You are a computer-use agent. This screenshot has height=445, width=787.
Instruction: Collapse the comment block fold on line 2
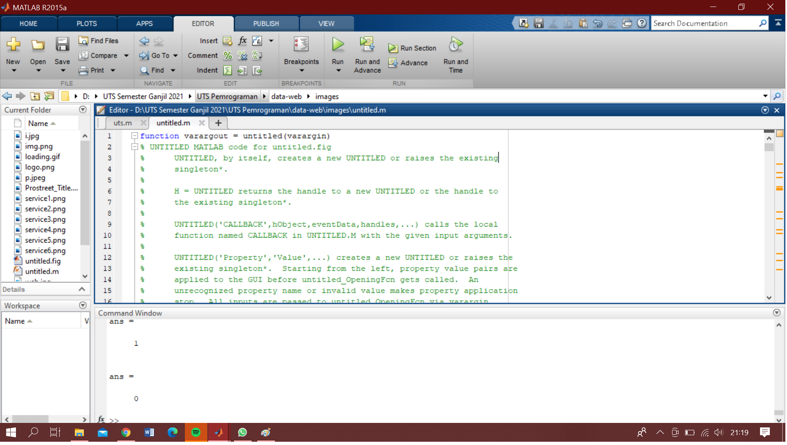click(134, 147)
